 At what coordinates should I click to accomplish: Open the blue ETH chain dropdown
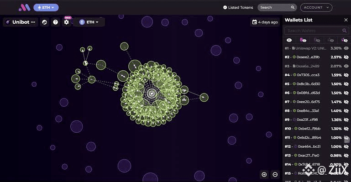pos(46,8)
